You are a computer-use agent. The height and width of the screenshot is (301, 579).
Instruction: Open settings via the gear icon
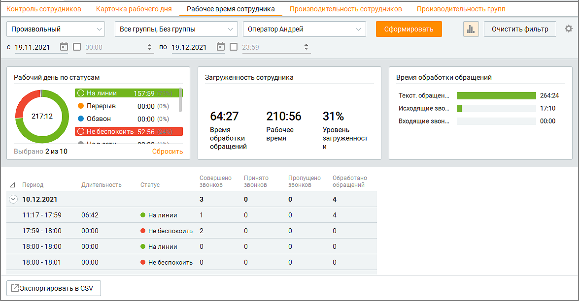pos(569,29)
